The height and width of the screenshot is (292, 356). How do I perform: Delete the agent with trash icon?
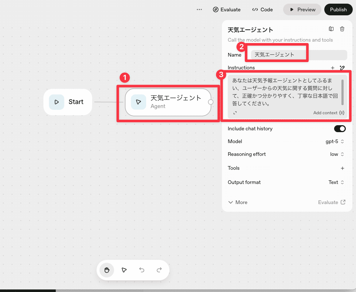tap(342, 29)
